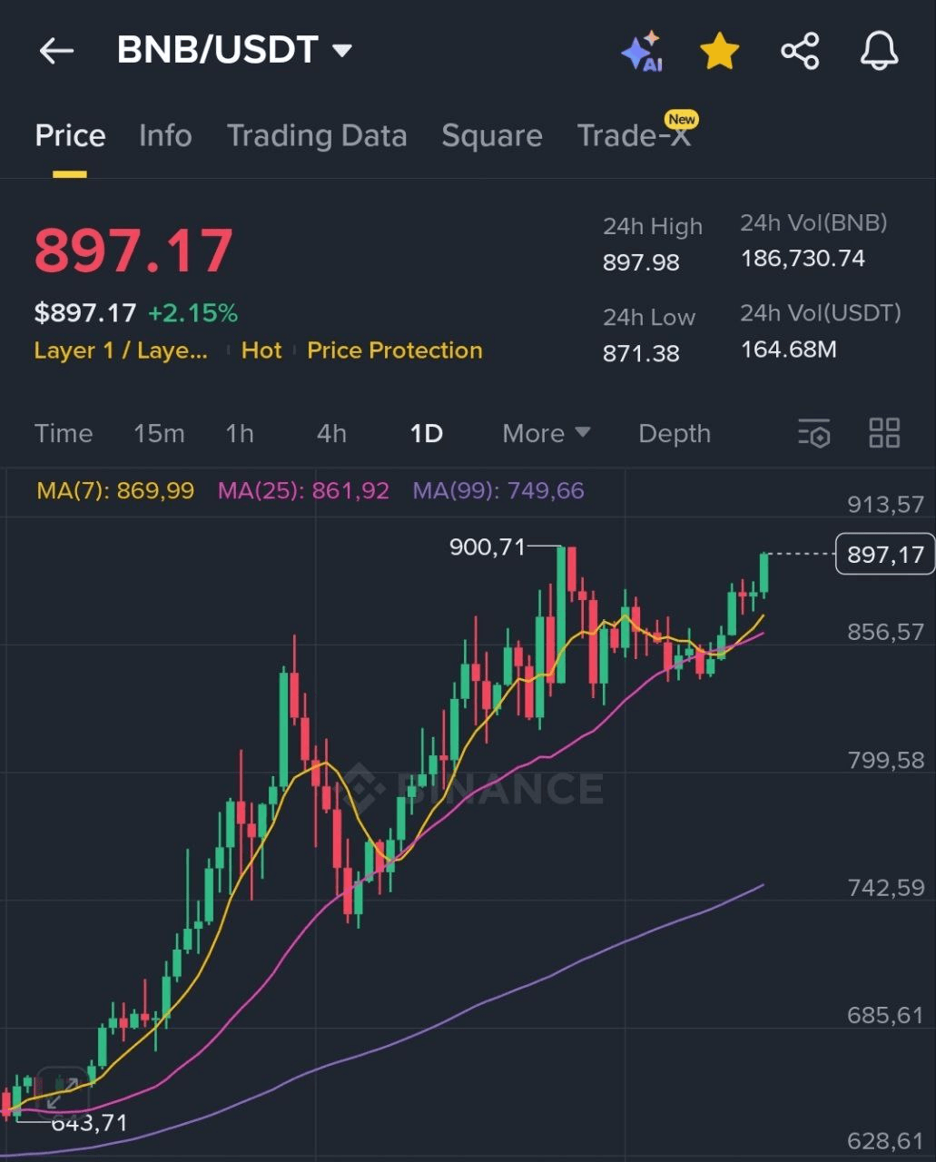The width and height of the screenshot is (936, 1162).
Task: Open the Square tab
Action: click(491, 136)
